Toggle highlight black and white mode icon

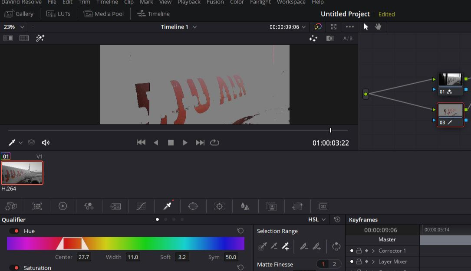click(x=330, y=39)
